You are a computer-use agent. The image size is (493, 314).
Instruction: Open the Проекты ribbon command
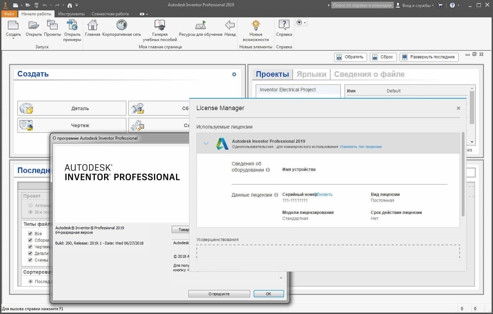[52, 25]
